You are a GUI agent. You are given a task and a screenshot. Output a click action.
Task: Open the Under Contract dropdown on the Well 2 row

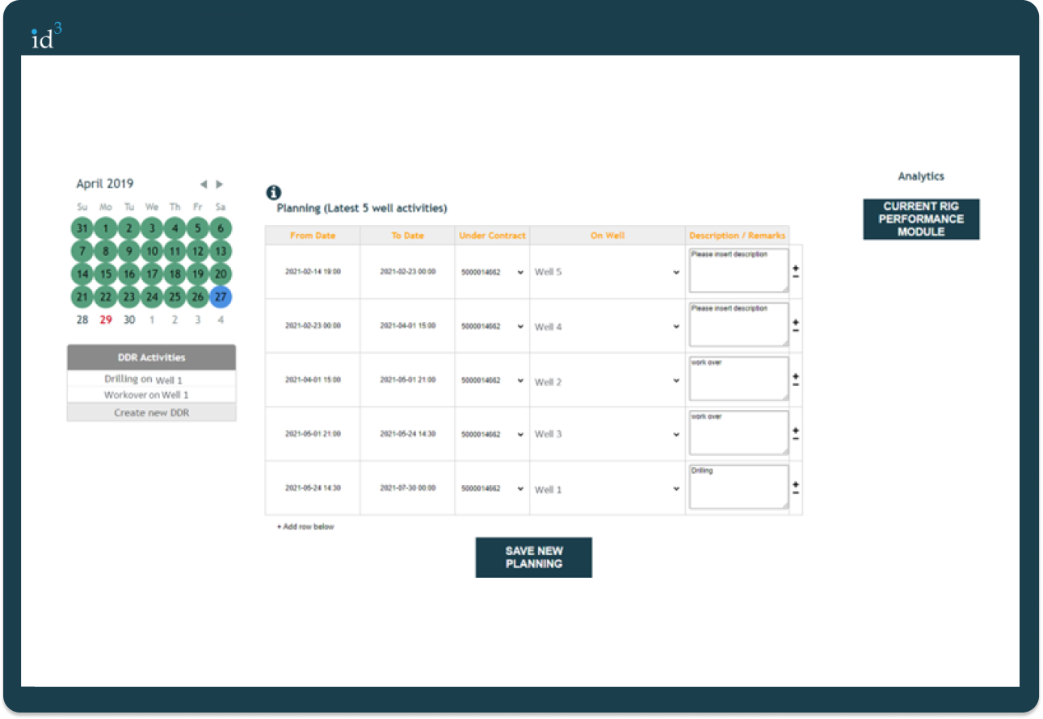(492, 380)
